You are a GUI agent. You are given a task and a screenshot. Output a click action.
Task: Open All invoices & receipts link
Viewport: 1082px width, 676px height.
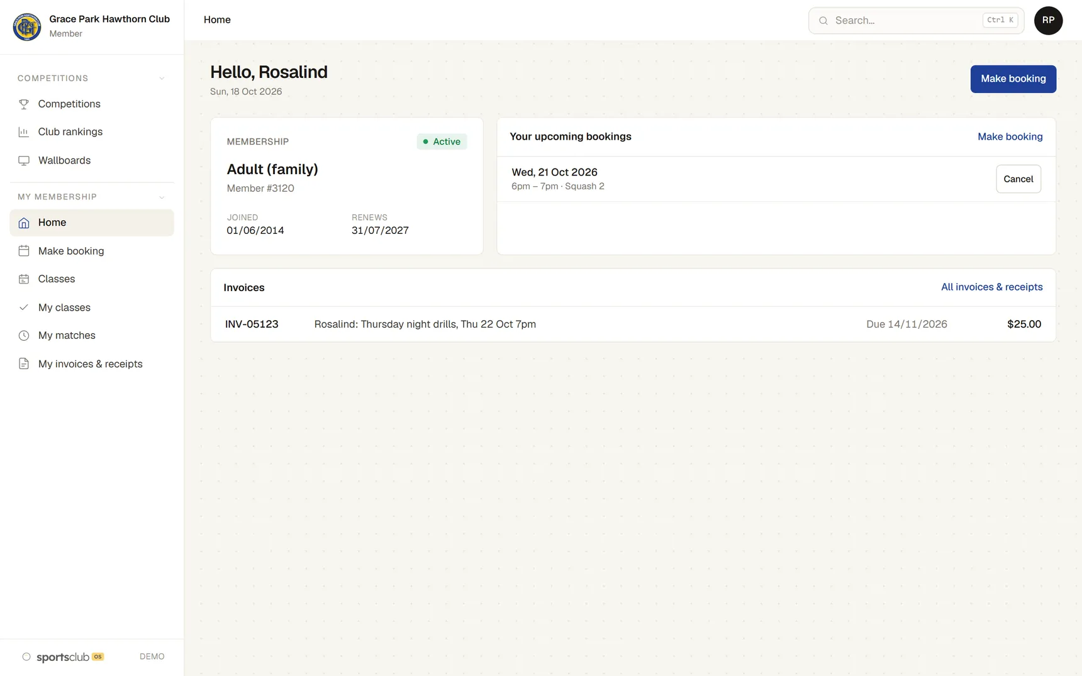point(991,287)
